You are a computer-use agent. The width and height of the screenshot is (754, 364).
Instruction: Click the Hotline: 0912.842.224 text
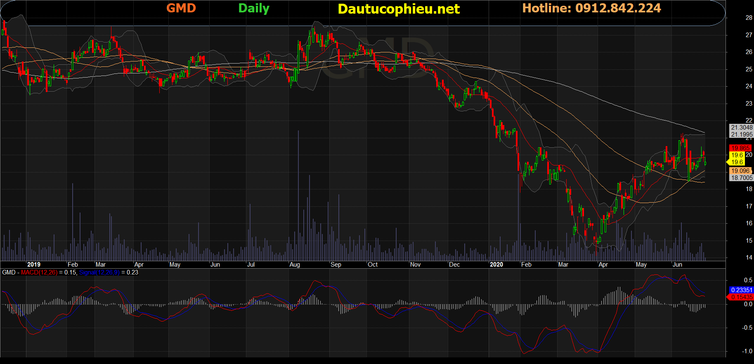tap(591, 8)
